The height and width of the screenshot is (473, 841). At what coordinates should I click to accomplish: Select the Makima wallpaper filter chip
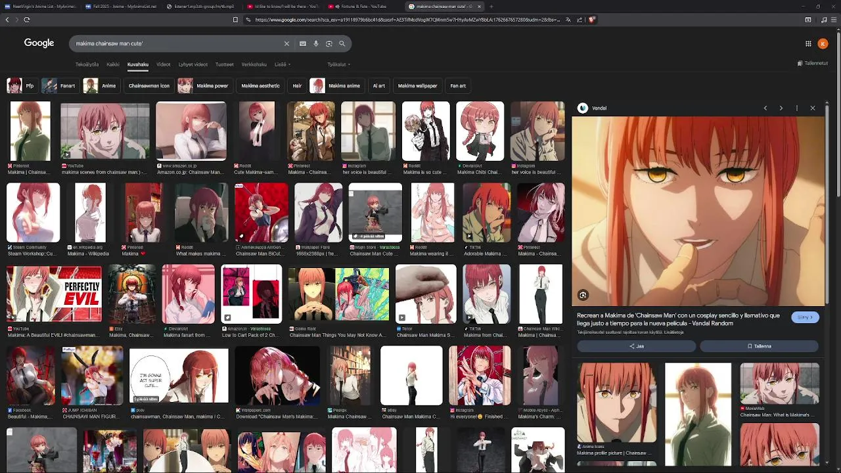tap(417, 85)
